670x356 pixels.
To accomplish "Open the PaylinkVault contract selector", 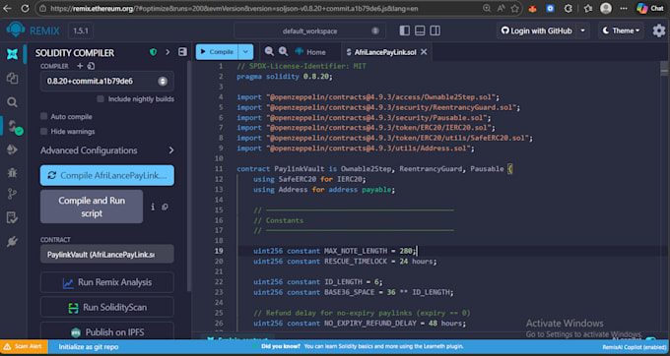I will point(106,254).
